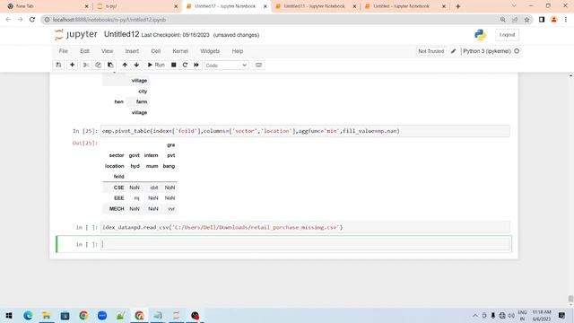
Task: Restart kernel and run all cells icon
Action: (x=196, y=65)
